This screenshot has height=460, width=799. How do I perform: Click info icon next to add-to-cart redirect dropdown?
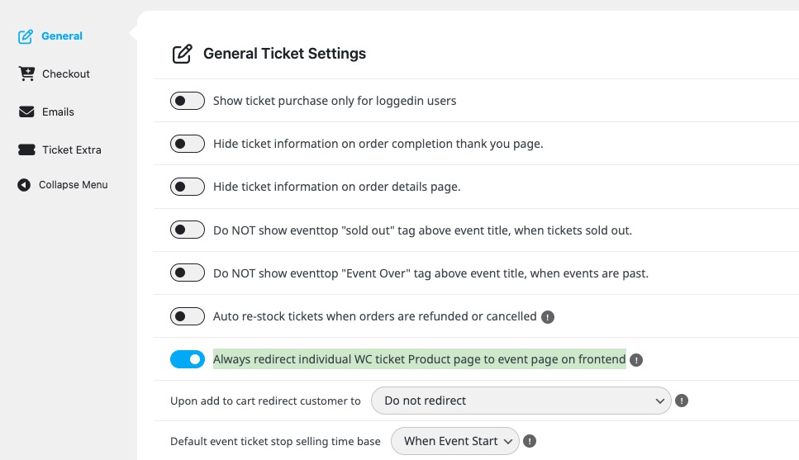682,401
